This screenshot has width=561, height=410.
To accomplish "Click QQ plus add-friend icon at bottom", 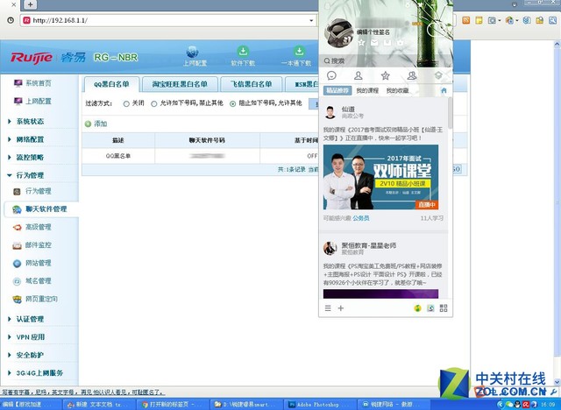I will click(341, 308).
